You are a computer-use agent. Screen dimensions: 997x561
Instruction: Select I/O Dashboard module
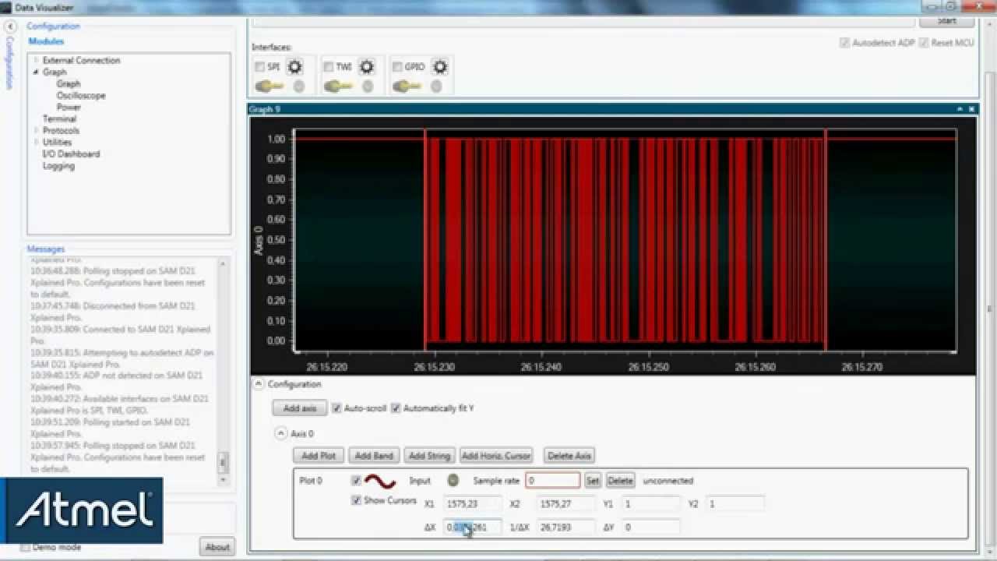(71, 153)
